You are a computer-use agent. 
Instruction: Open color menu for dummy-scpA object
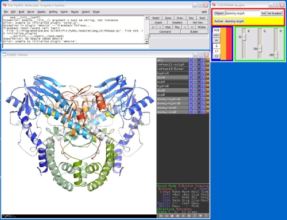[x=207, y=108]
